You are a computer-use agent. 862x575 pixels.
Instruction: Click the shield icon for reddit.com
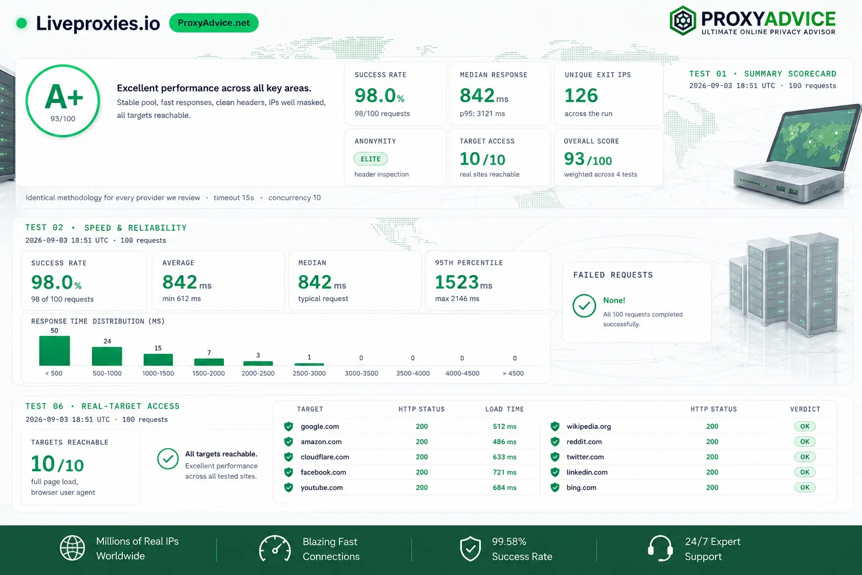pyautogui.click(x=554, y=441)
